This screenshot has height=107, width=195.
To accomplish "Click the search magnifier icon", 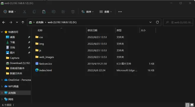I will (167, 22).
